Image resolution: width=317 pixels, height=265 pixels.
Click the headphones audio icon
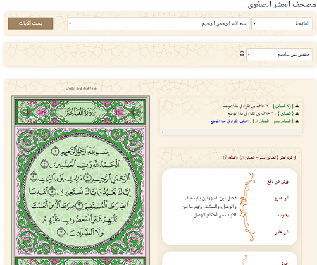[x=242, y=54]
